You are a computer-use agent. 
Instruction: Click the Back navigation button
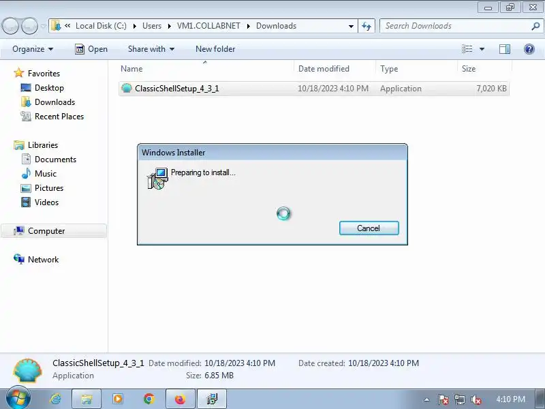click(x=11, y=26)
